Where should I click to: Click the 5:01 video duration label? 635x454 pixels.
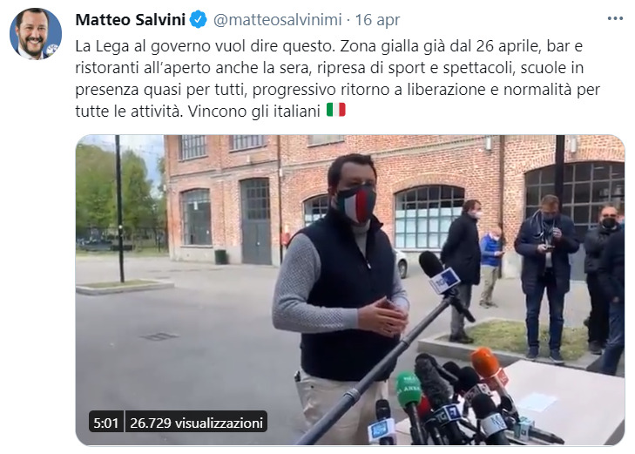(x=105, y=423)
